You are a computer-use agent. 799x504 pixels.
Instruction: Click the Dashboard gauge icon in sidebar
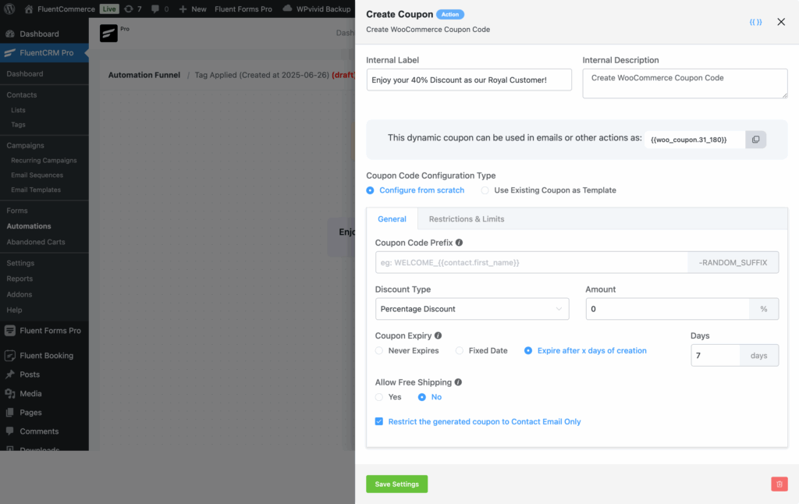[x=9, y=34]
